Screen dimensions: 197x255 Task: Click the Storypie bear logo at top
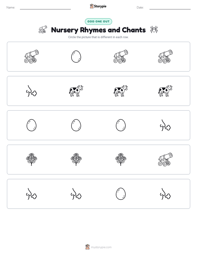click(x=92, y=6)
